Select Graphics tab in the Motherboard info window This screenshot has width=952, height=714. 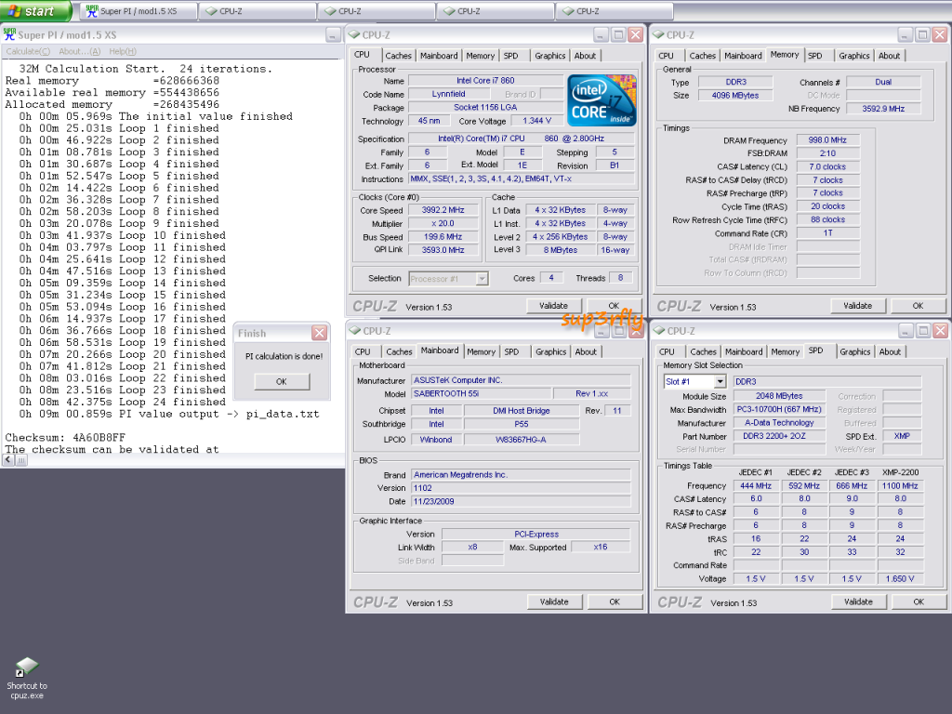[x=550, y=352]
